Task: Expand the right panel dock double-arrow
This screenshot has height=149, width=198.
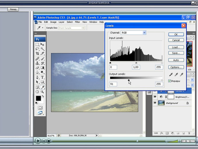Action: [x=194, y=33]
